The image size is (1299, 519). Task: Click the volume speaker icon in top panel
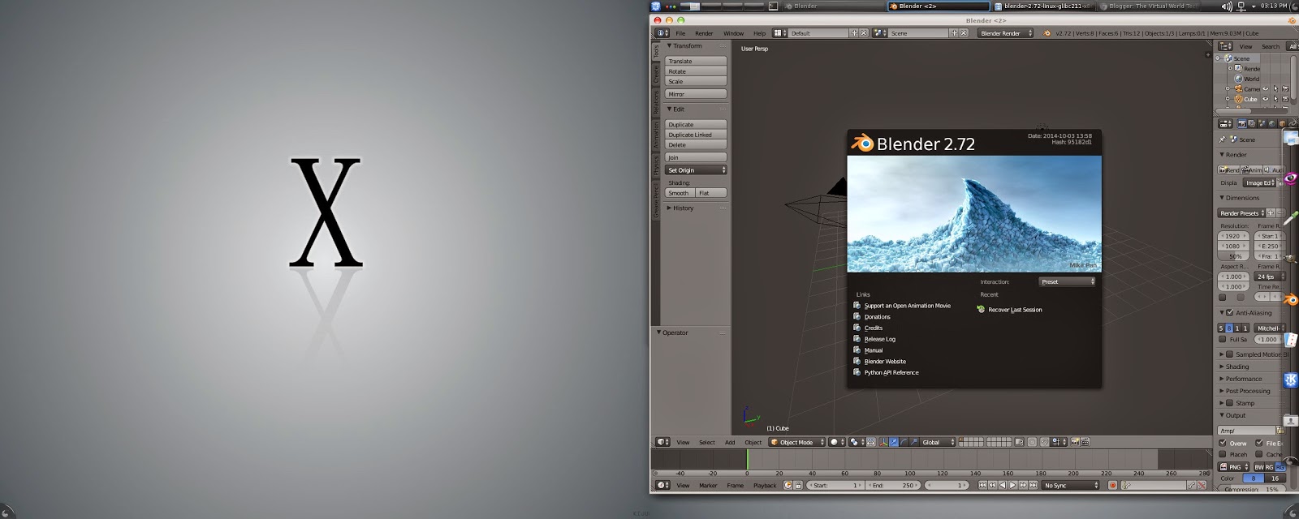point(1227,6)
